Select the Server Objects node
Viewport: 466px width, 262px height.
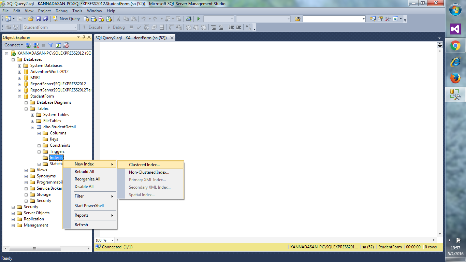point(37,213)
